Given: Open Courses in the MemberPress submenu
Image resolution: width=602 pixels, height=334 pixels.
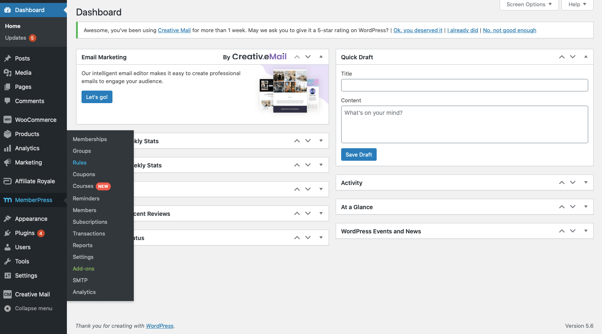Looking at the screenshot, I should point(83,186).
